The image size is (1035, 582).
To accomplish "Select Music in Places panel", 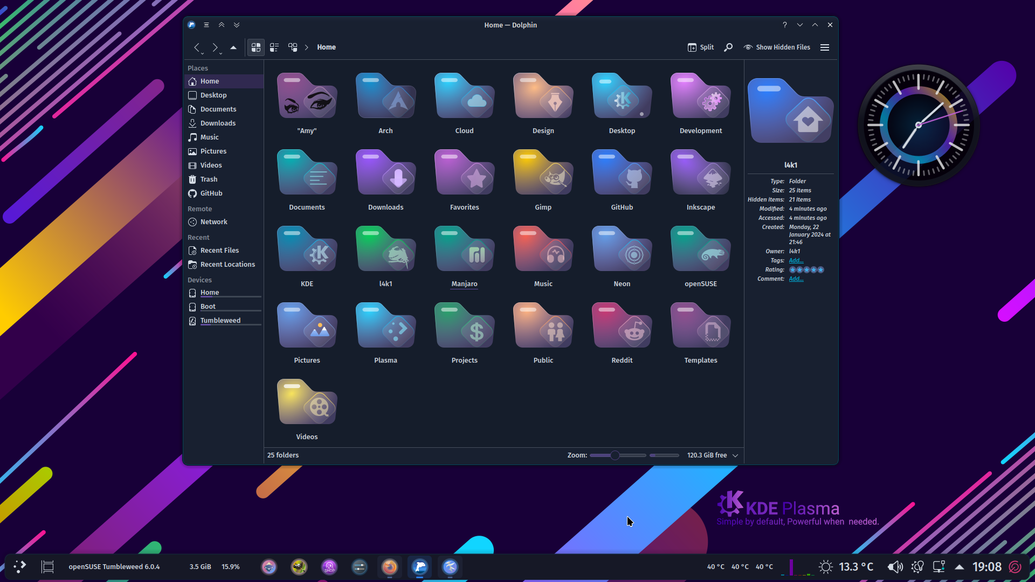I will (224, 137).
